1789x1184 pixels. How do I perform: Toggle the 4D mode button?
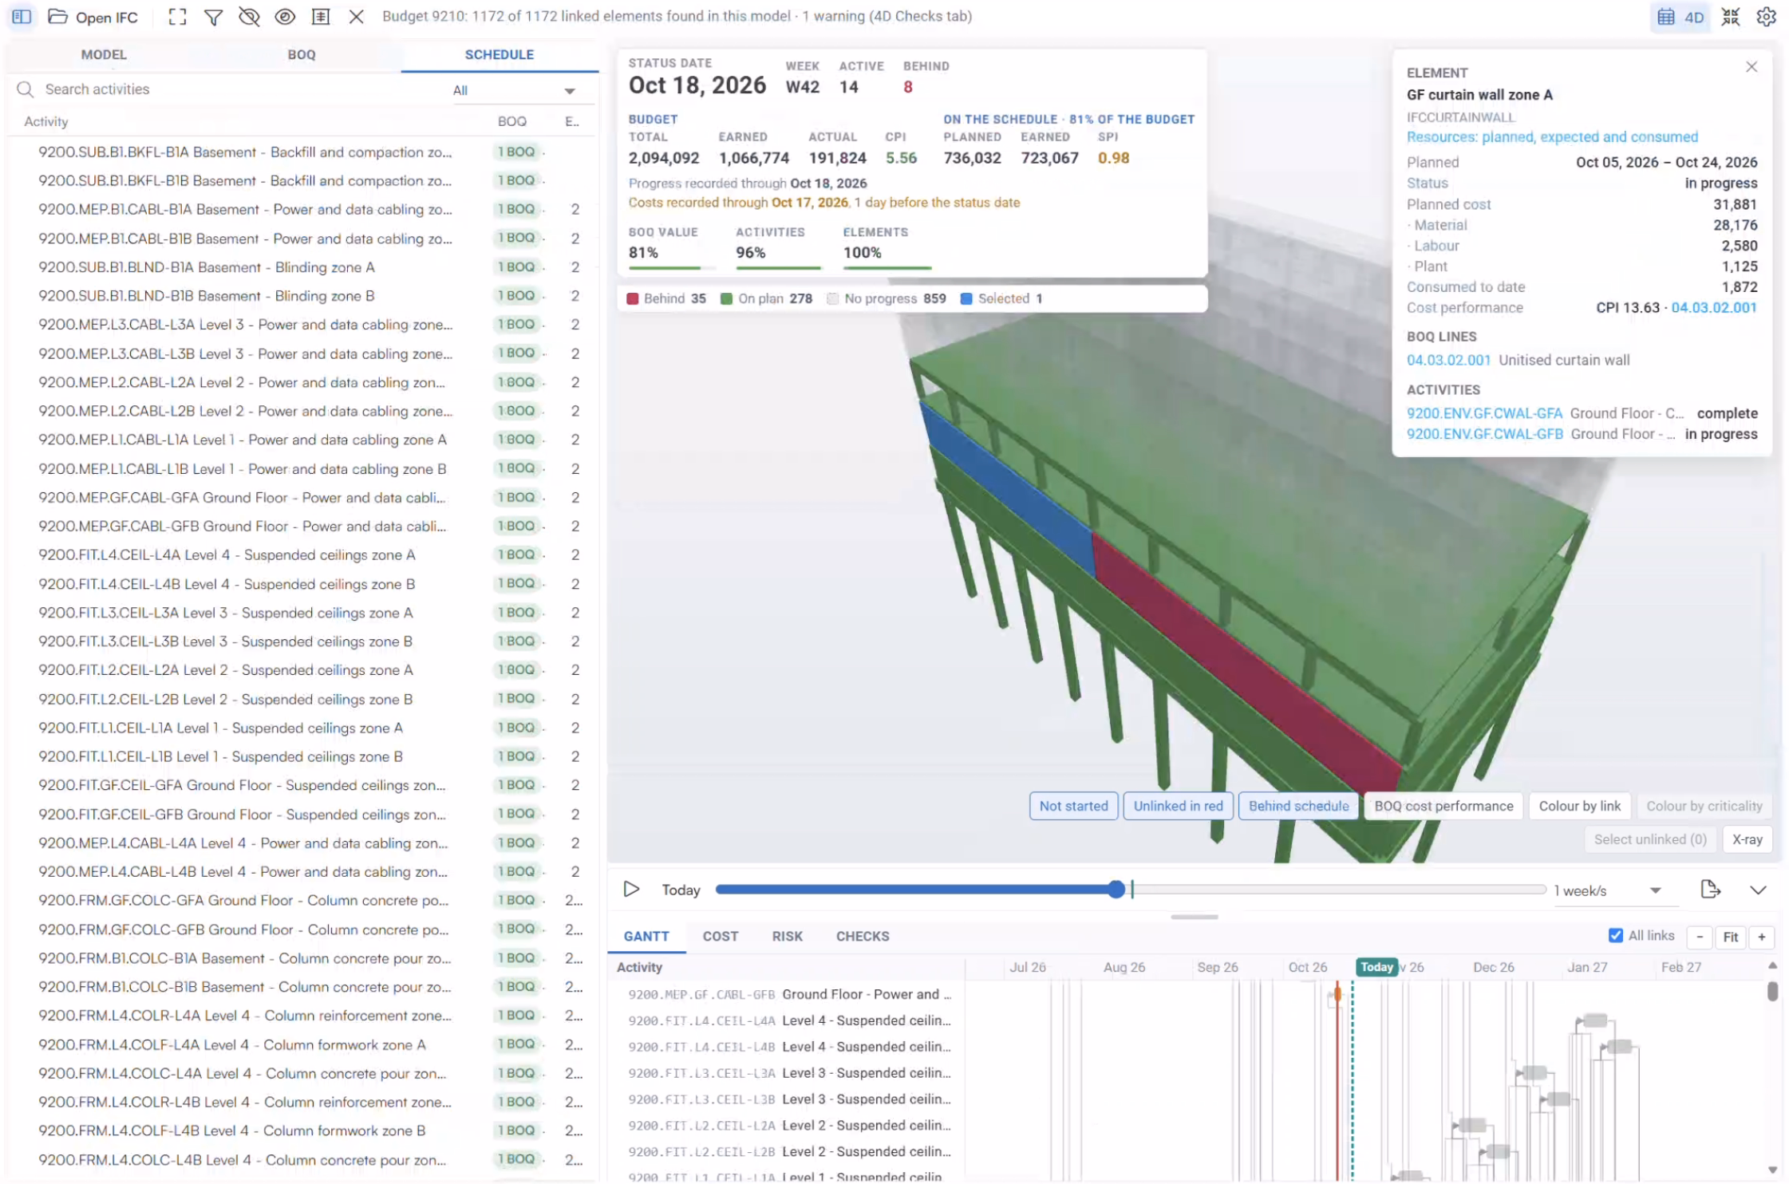tap(1680, 17)
